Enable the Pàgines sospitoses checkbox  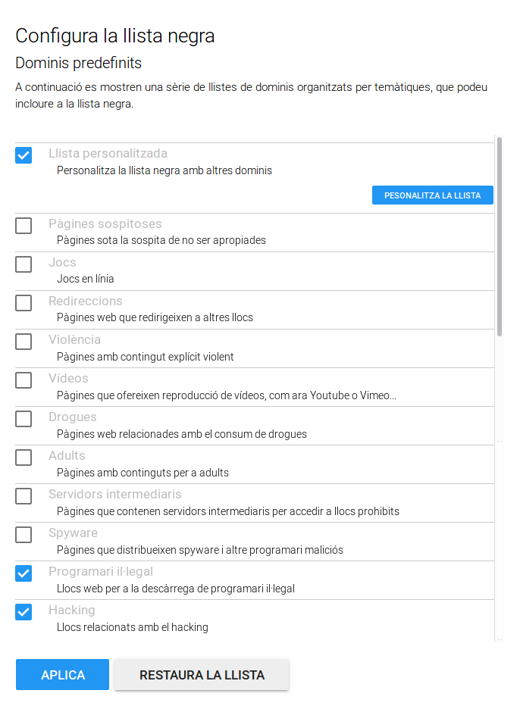(x=23, y=226)
